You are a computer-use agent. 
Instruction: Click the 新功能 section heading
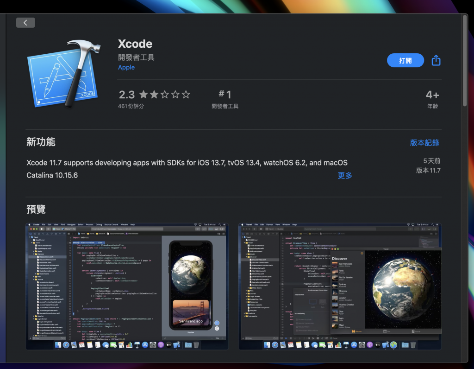click(x=41, y=142)
